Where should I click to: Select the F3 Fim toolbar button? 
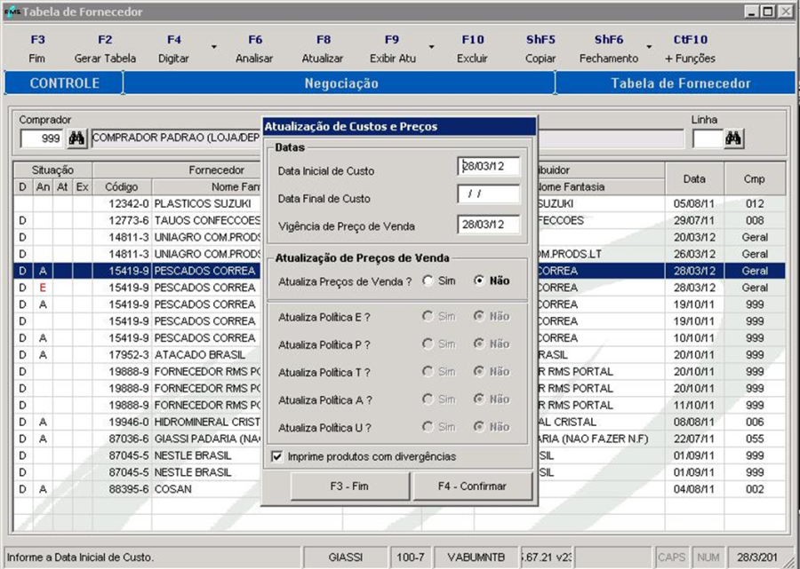37,49
